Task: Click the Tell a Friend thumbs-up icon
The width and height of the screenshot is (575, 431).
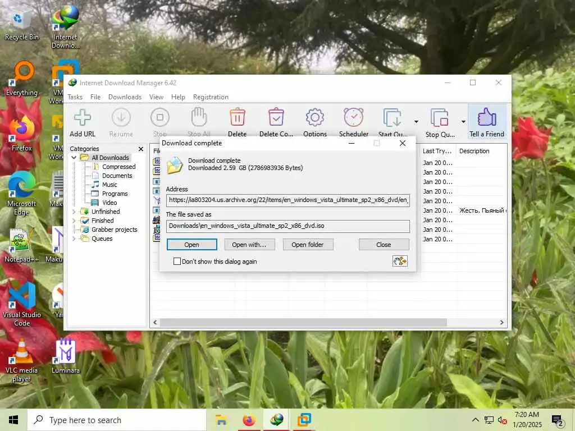Action: pyautogui.click(x=487, y=117)
